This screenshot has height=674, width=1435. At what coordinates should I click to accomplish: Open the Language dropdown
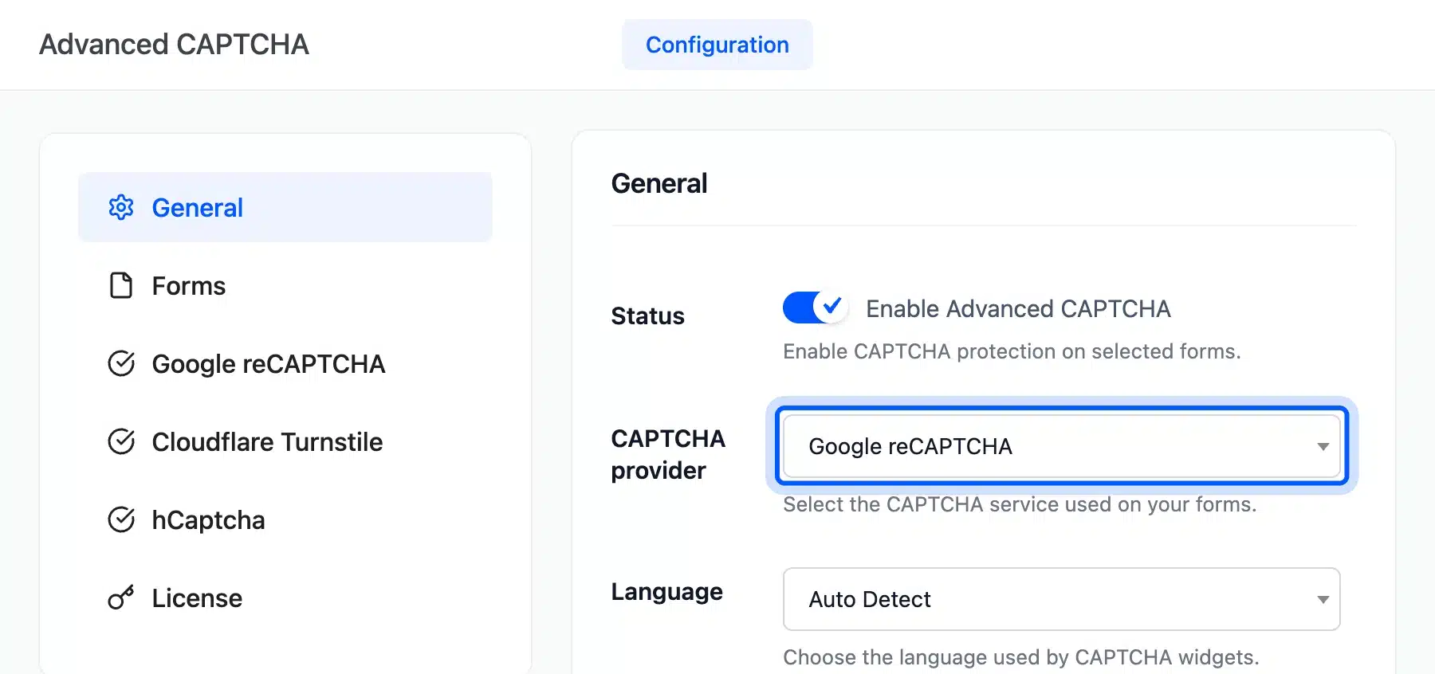[x=1062, y=599]
